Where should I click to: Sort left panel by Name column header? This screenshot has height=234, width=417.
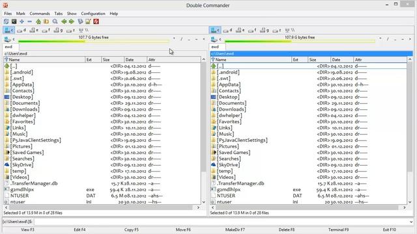(x=44, y=60)
